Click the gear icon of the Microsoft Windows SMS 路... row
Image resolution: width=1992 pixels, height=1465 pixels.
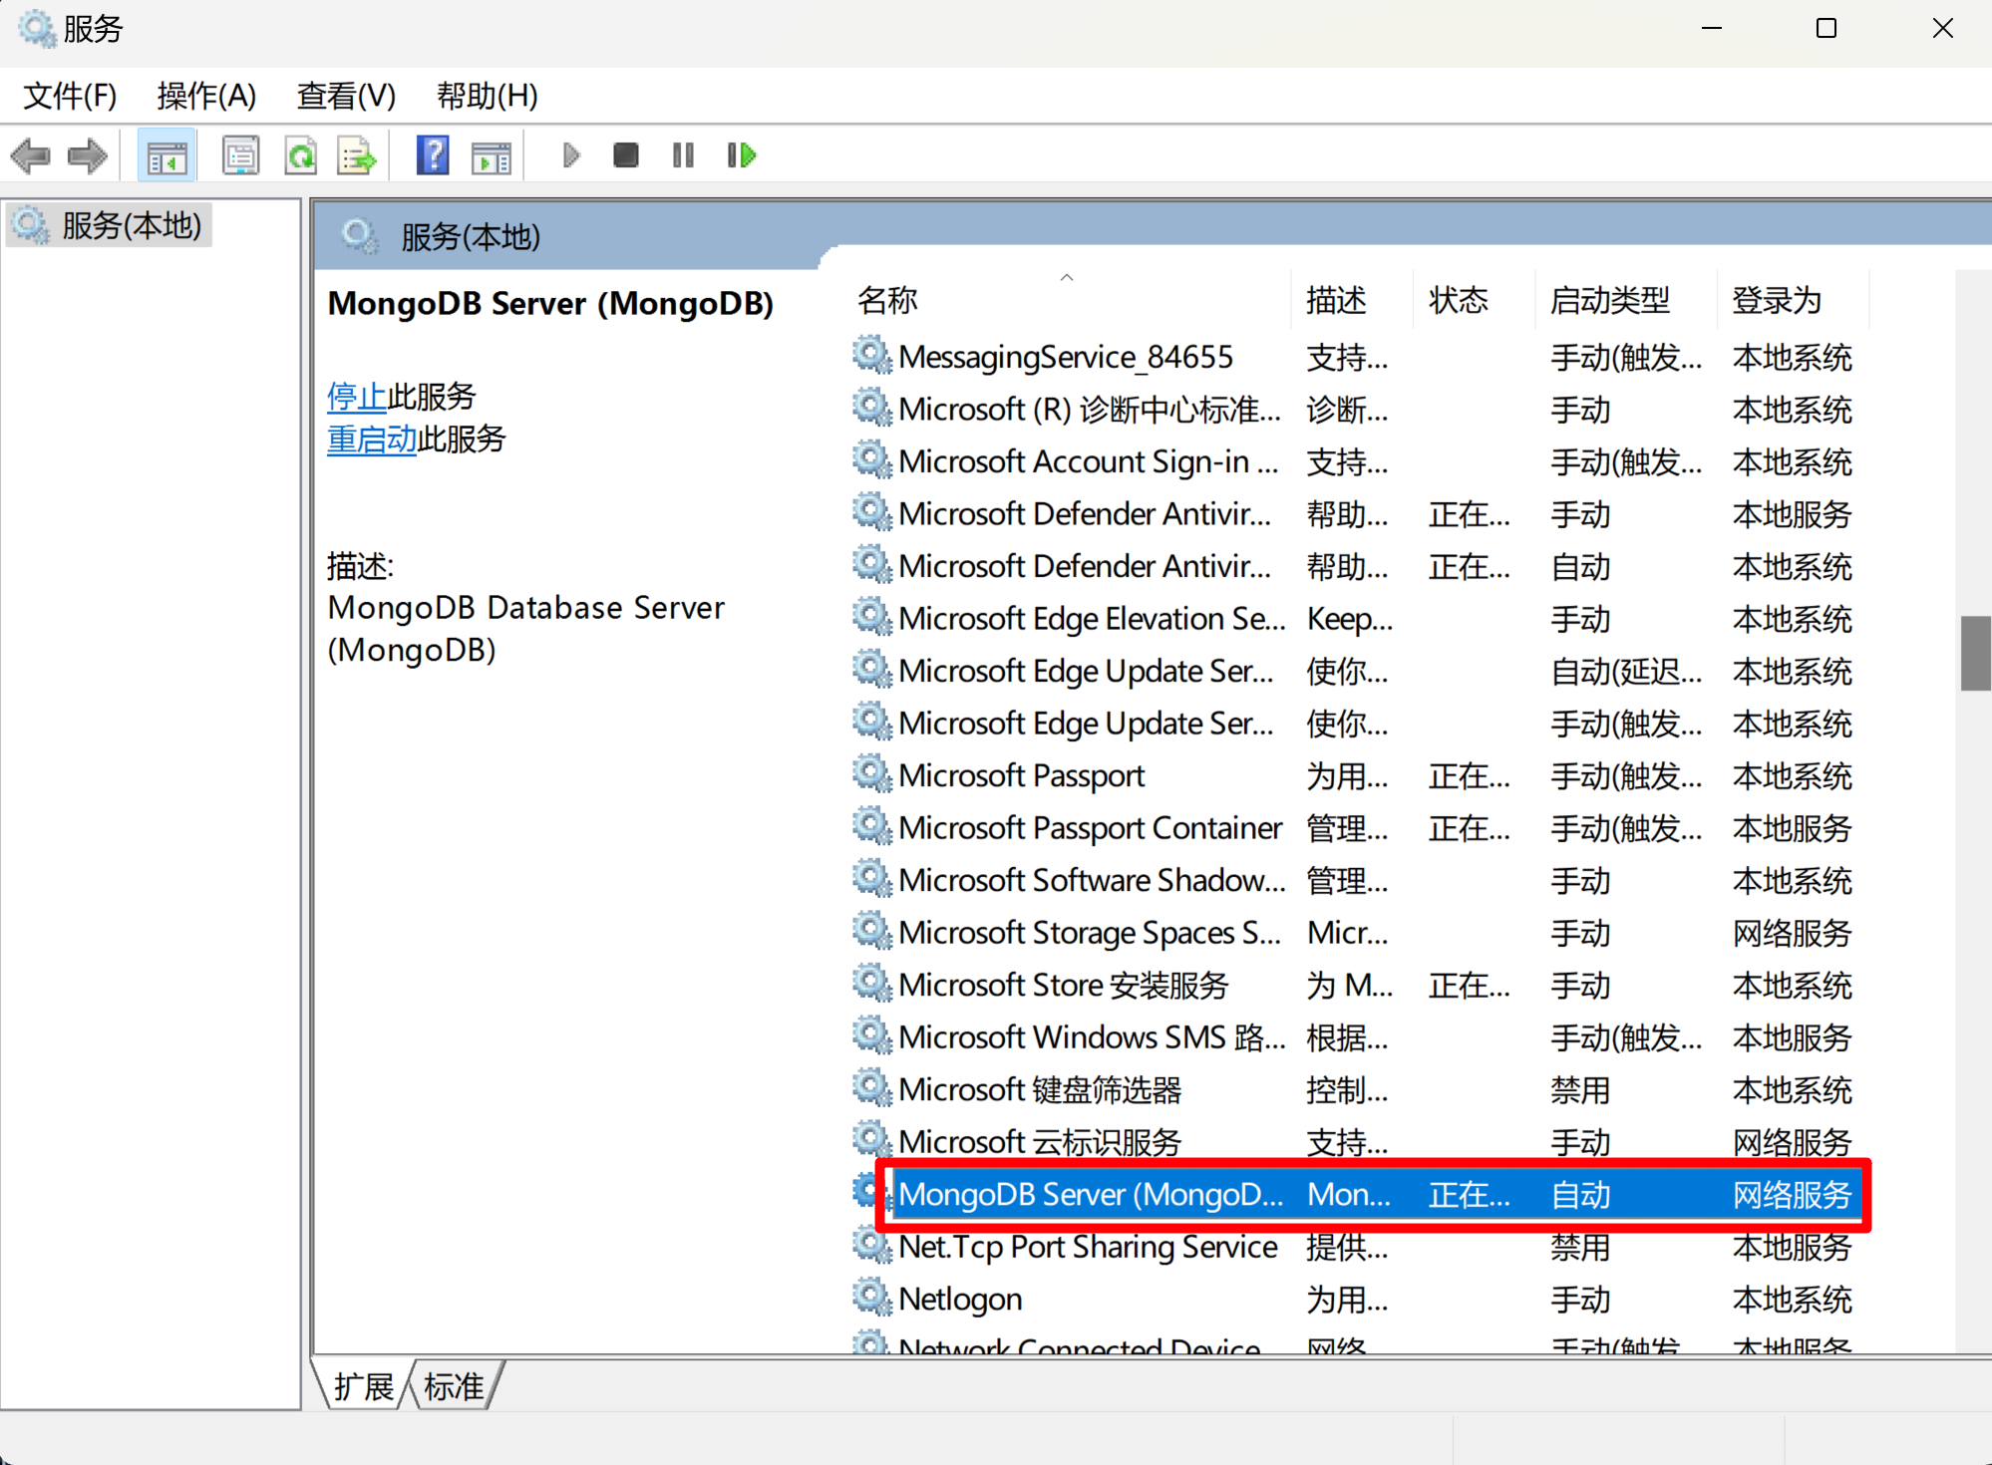pyautogui.click(x=872, y=1035)
